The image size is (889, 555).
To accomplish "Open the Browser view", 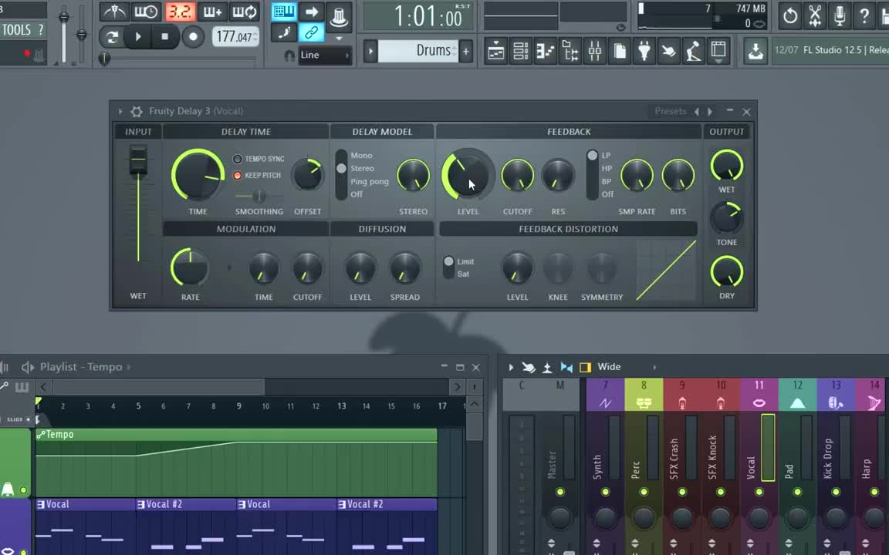I will [570, 52].
